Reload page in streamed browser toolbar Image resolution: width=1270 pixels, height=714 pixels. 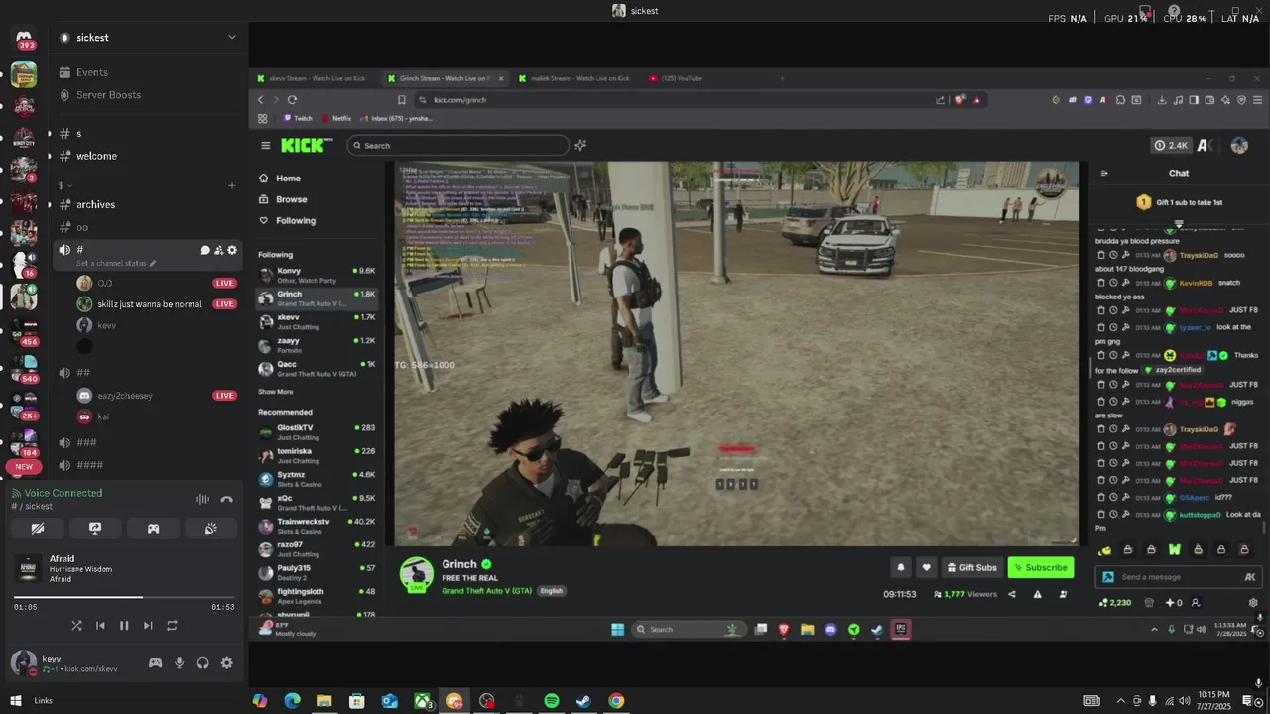pos(292,100)
